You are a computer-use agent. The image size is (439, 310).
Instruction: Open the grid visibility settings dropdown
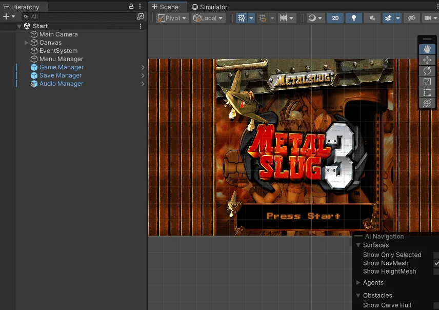click(251, 18)
